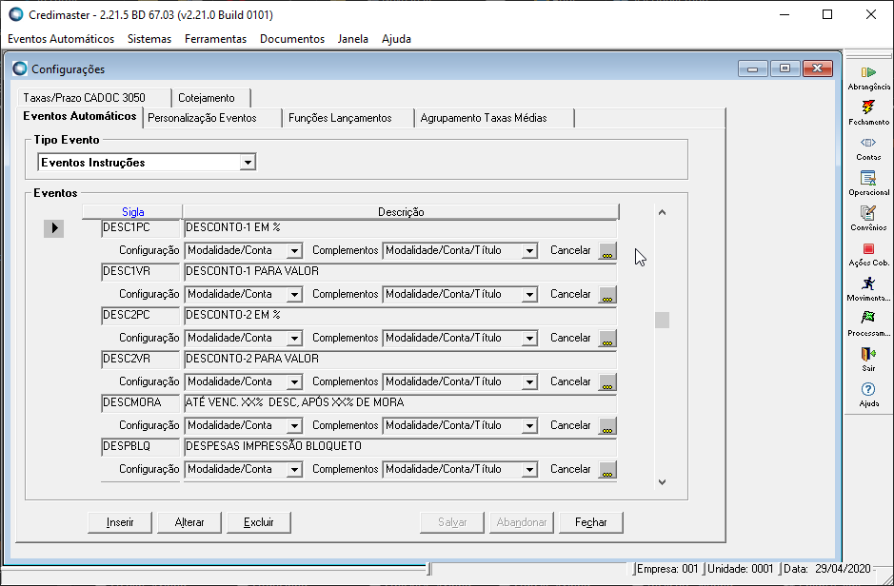Open the Documentos menu
The width and height of the screenshot is (894, 586).
point(292,39)
